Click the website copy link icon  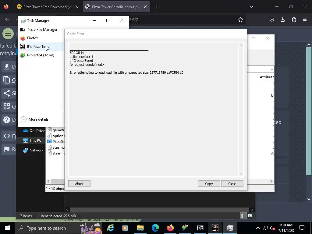pos(7,80)
